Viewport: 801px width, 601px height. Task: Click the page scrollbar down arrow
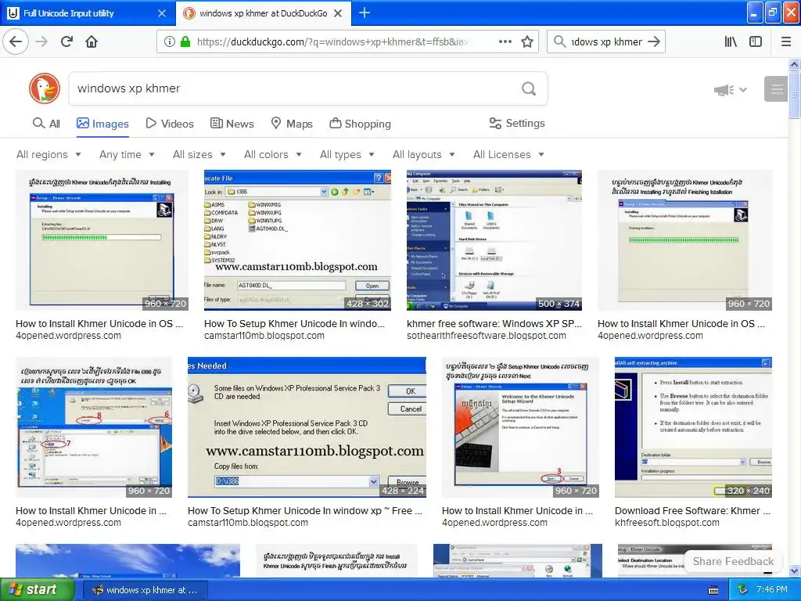(794, 570)
